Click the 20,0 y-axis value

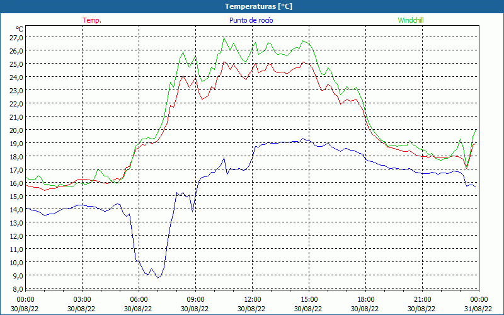click(16, 130)
